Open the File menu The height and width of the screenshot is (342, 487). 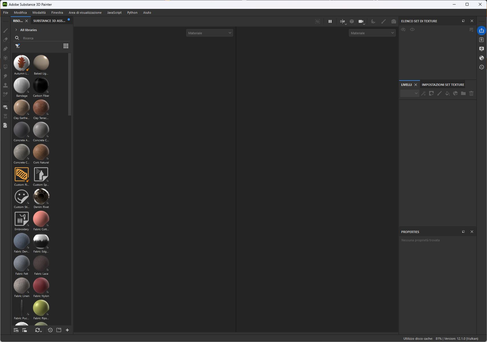tap(6, 13)
